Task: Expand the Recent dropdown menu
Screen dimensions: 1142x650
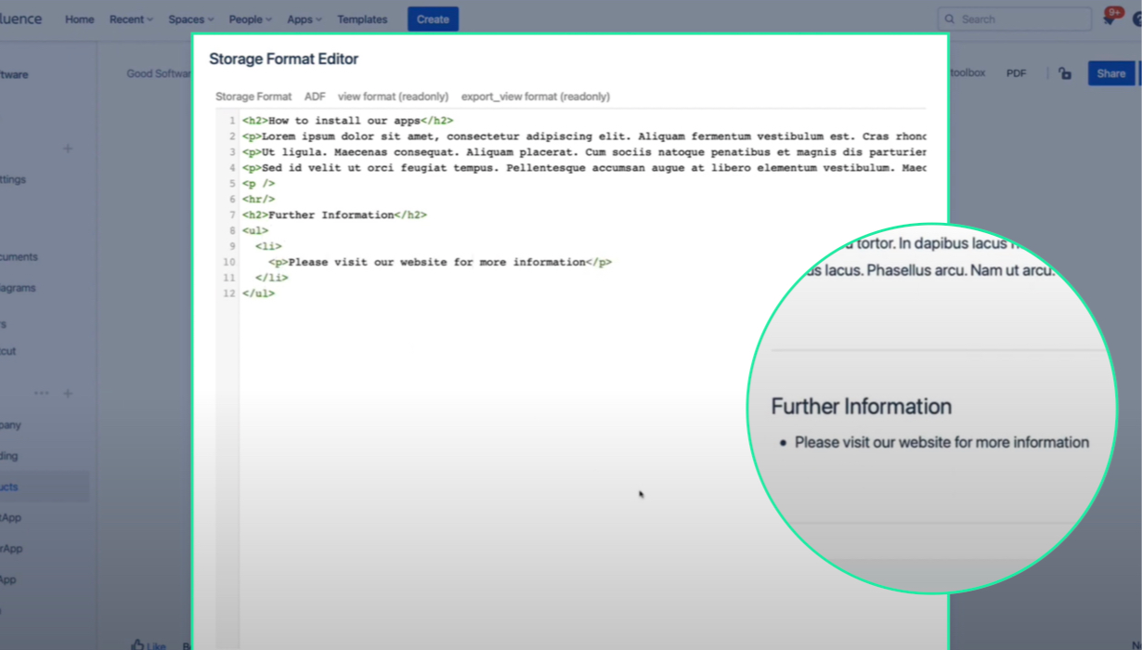Action: click(131, 19)
